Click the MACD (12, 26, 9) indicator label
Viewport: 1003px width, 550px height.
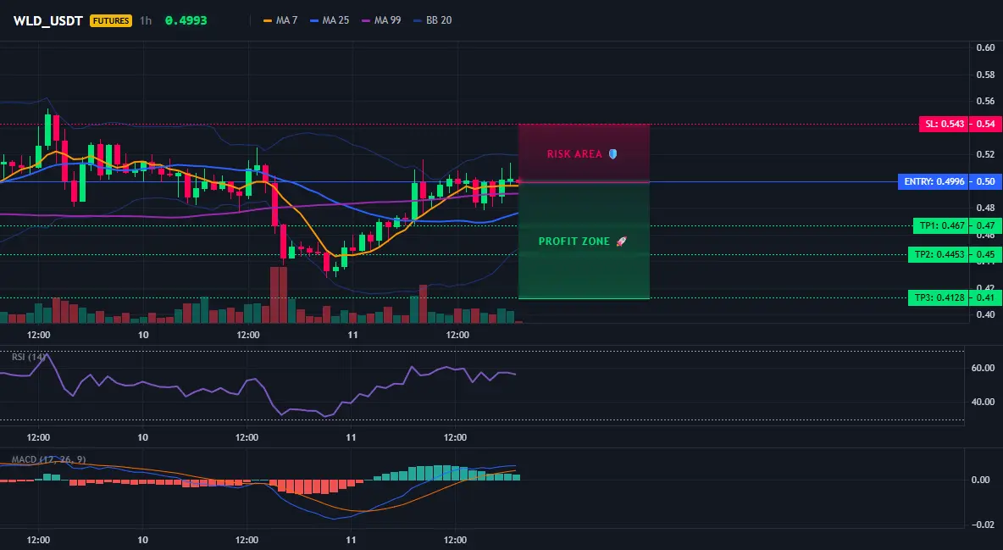pos(48,459)
